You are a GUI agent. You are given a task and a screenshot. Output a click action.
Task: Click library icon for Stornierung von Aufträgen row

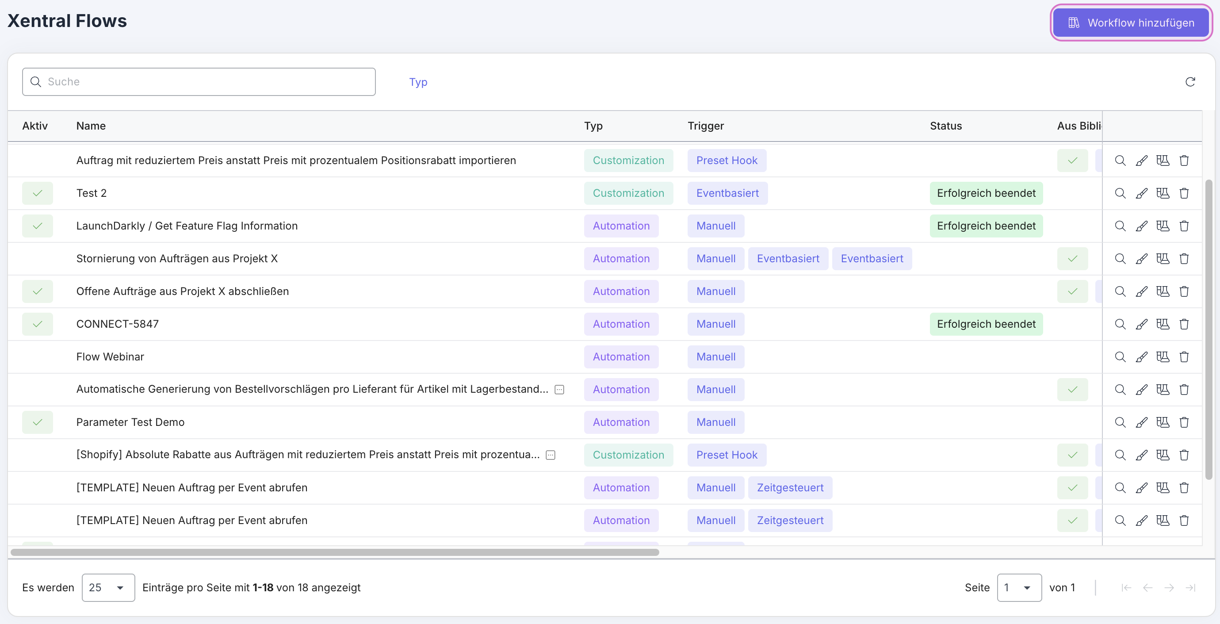click(x=1163, y=259)
